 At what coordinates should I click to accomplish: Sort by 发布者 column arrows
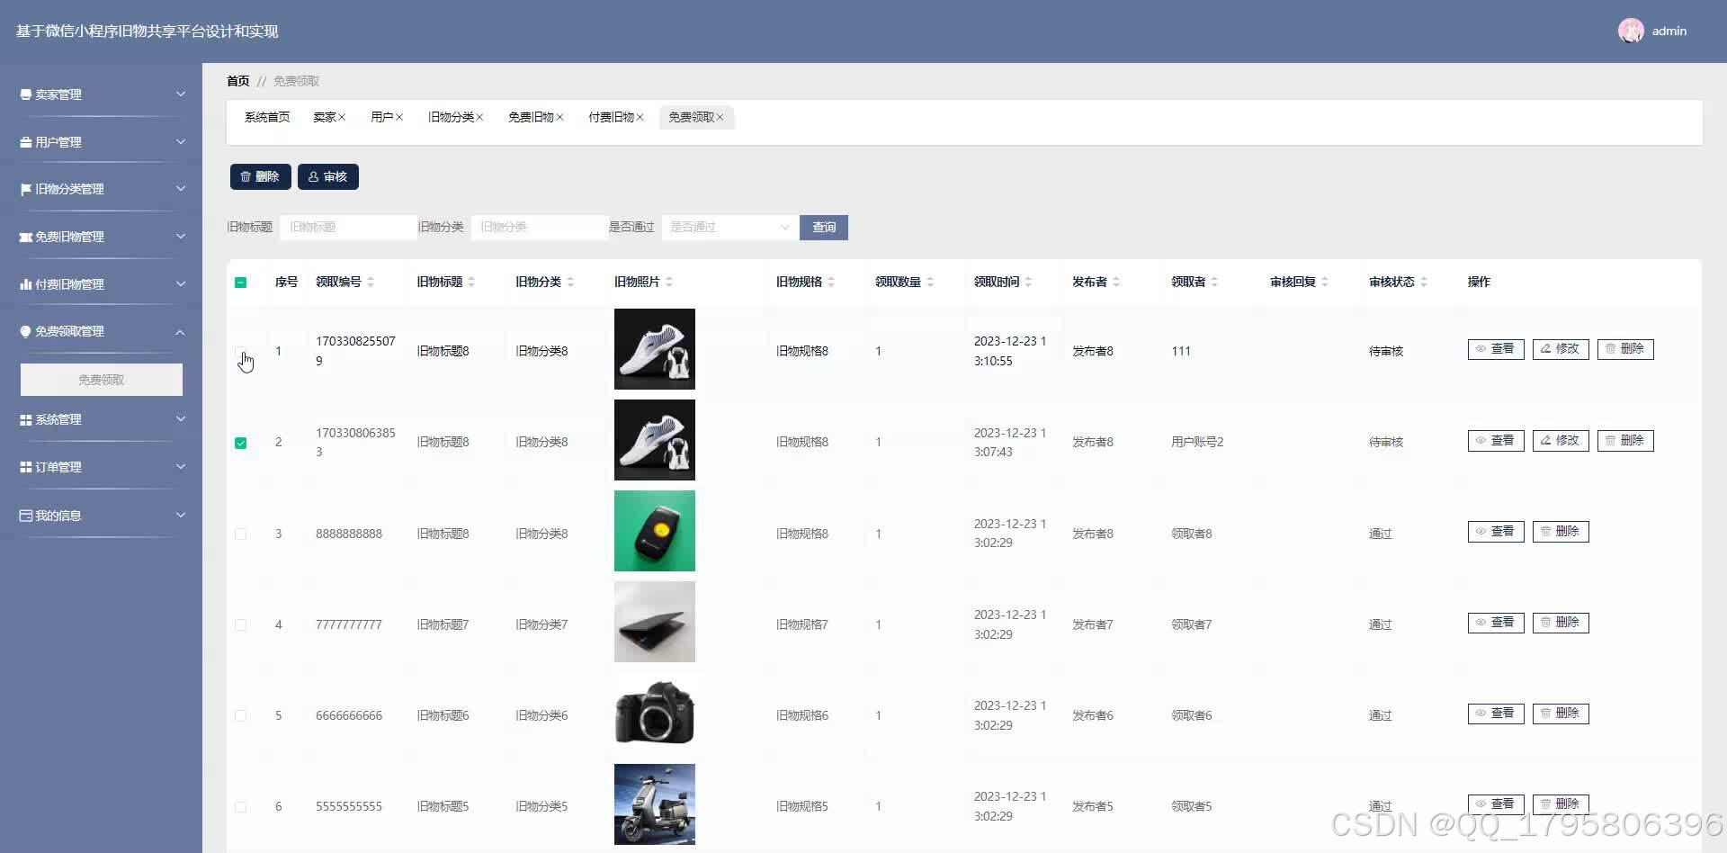point(1116,282)
